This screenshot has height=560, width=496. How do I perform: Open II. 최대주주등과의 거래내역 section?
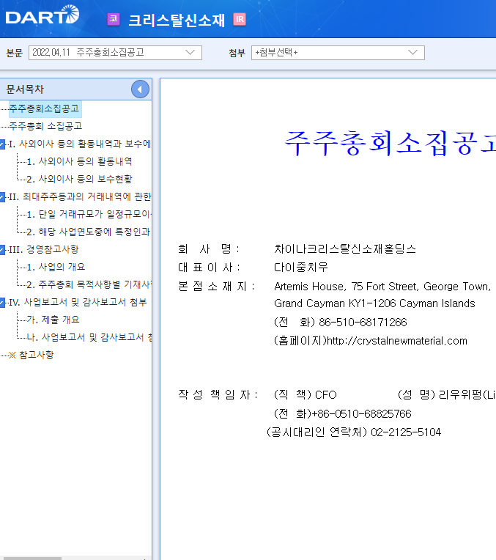pos(80,196)
